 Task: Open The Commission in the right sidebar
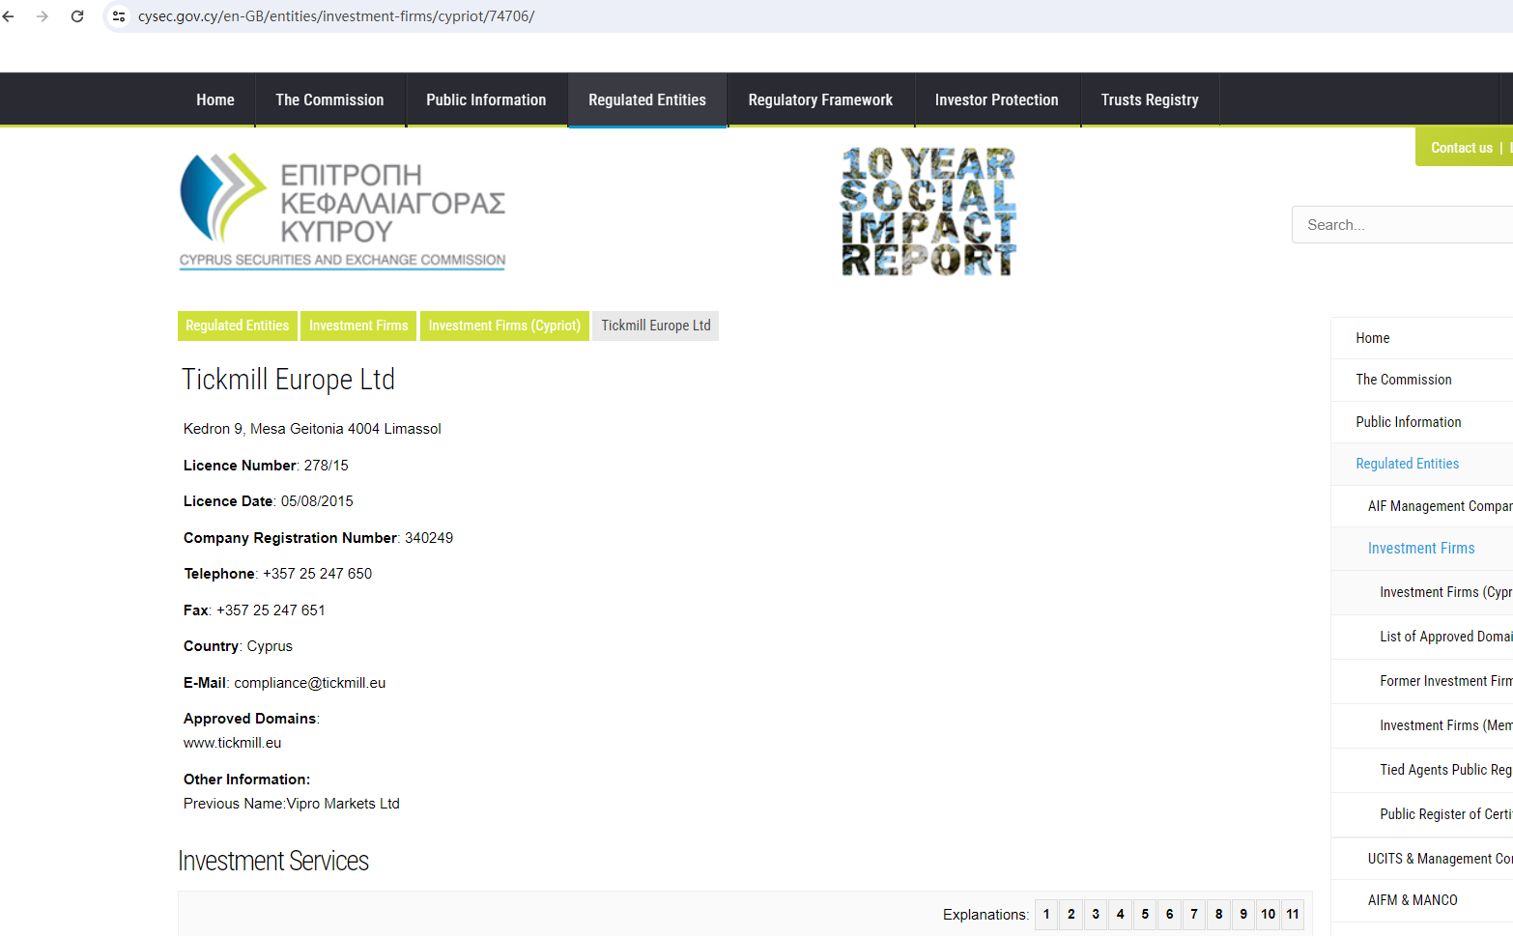(x=1422, y=380)
